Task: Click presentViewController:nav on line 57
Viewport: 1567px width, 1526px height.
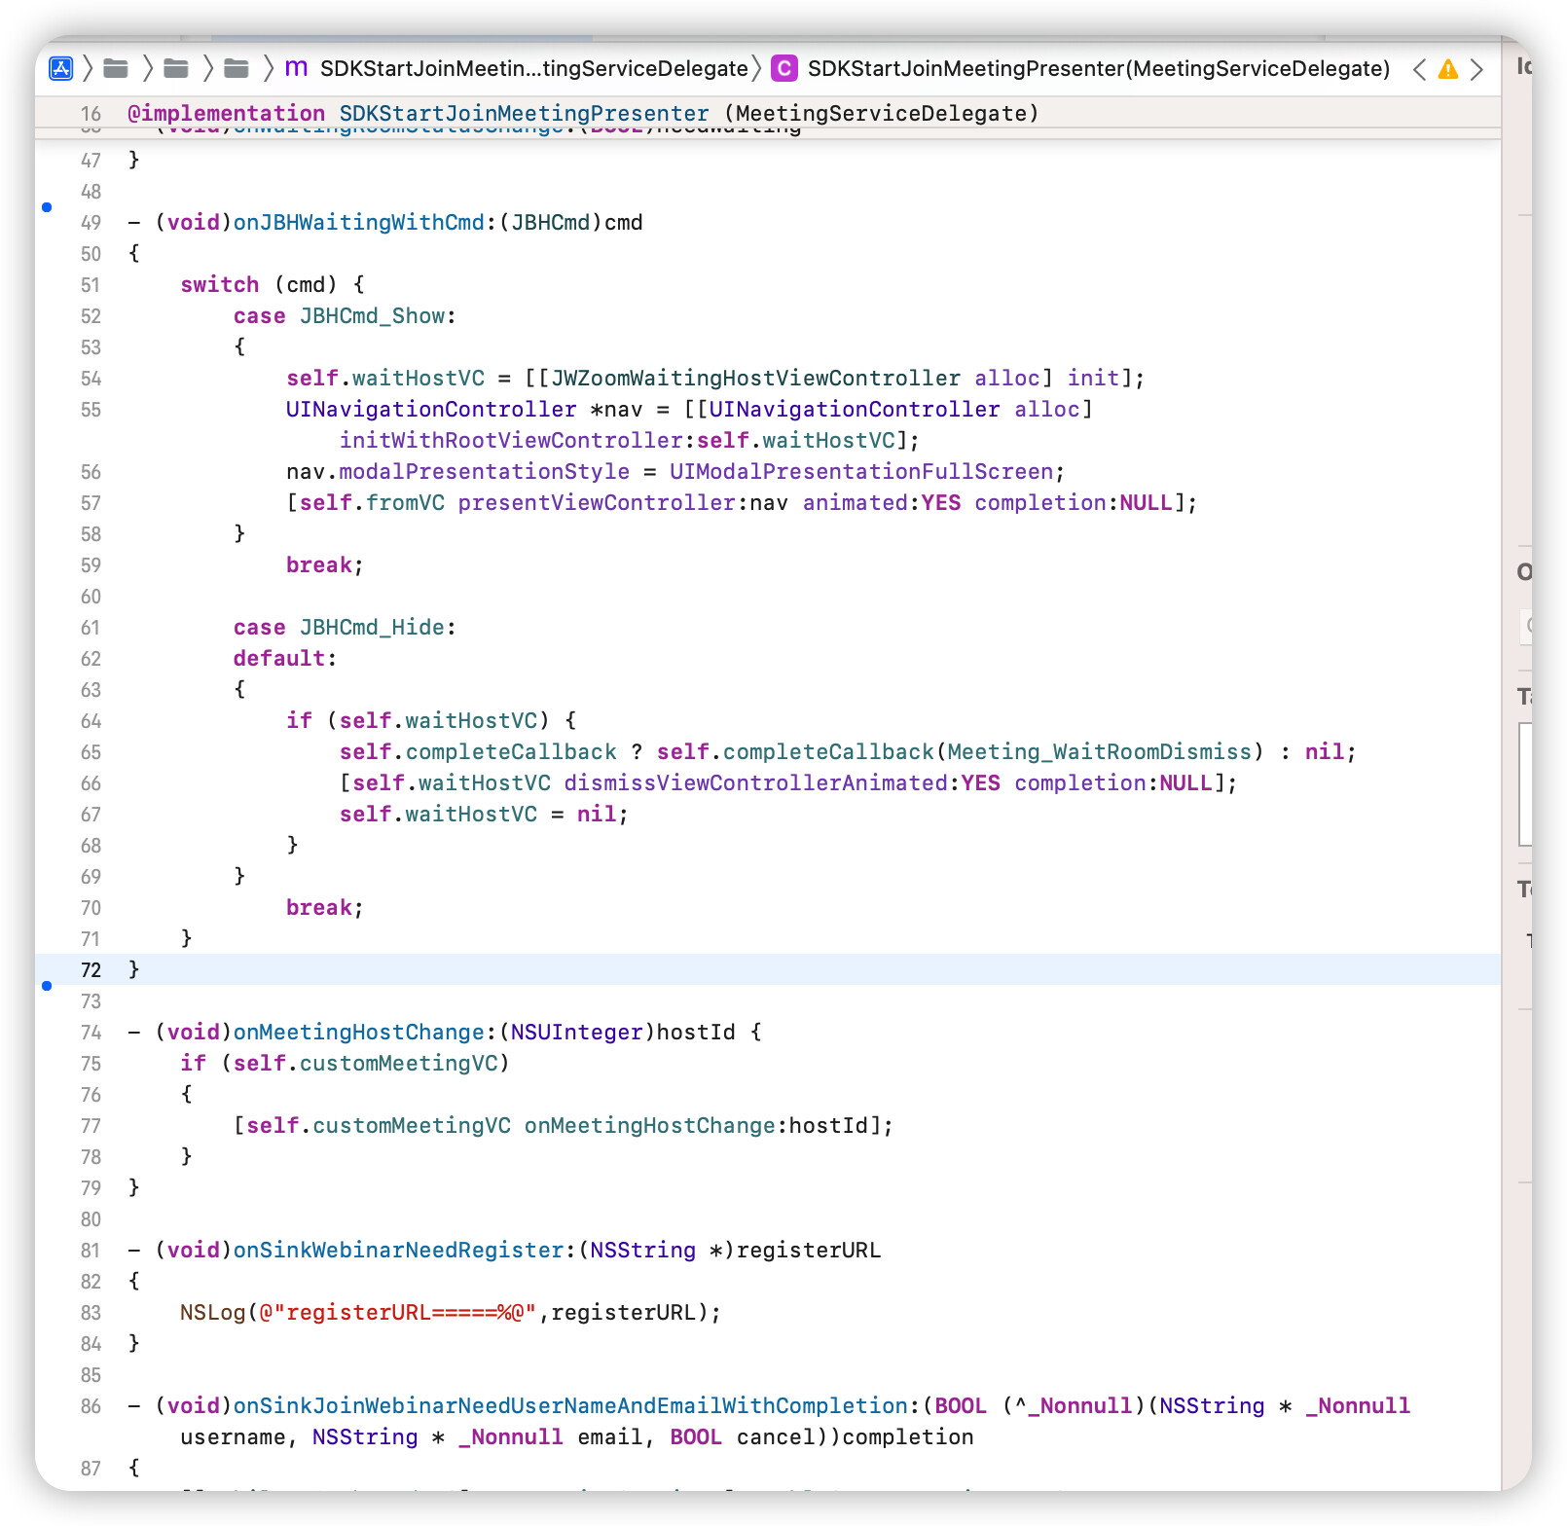Action: [x=623, y=503]
